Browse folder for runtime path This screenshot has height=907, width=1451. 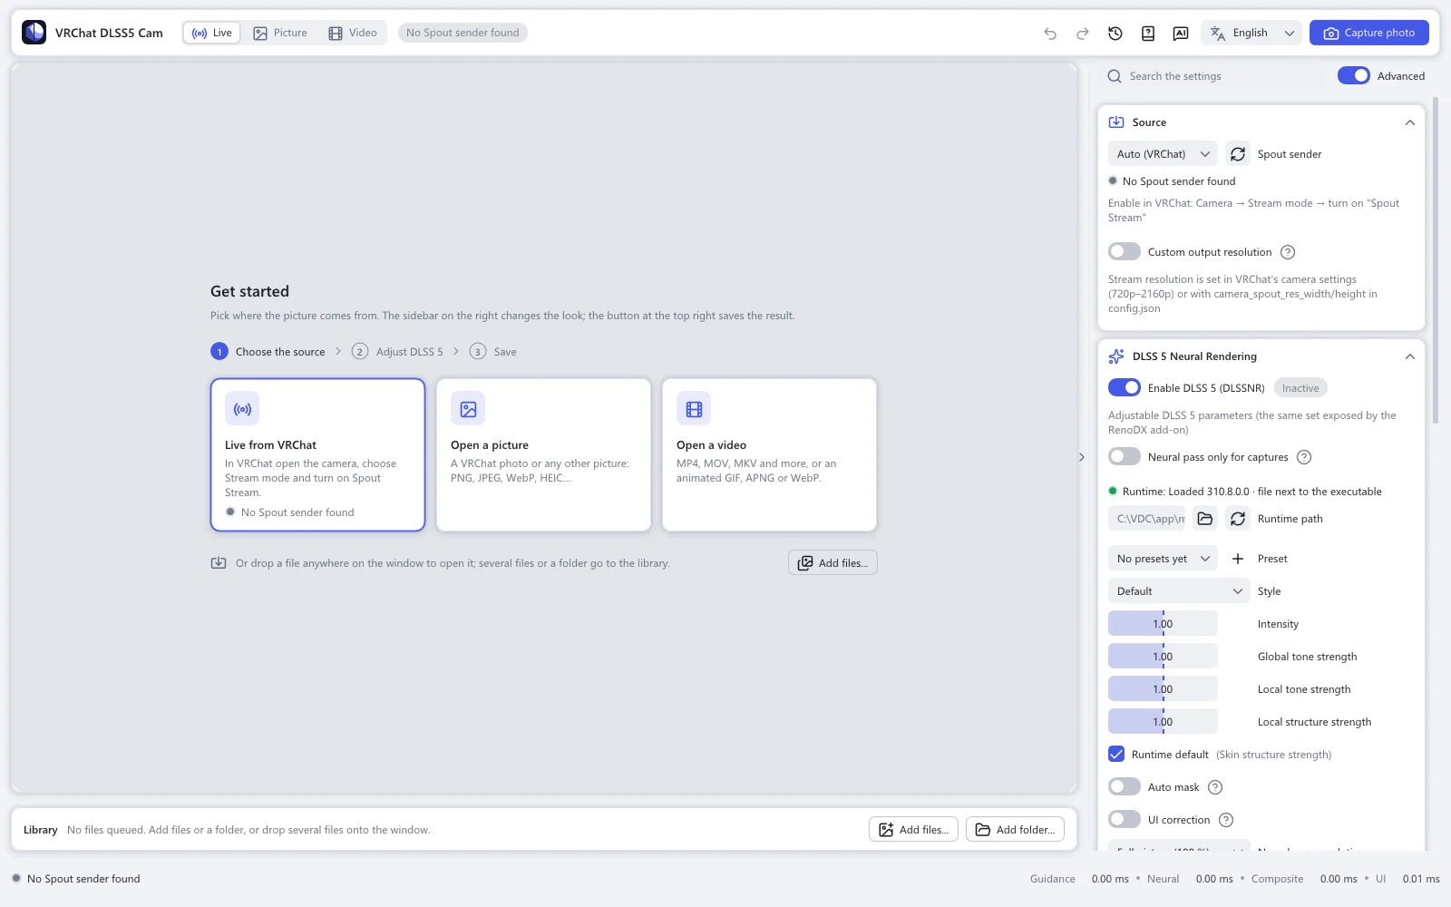(1205, 519)
